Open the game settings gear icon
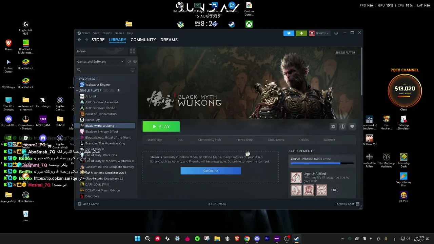The width and height of the screenshot is (434, 244). tap(333, 126)
